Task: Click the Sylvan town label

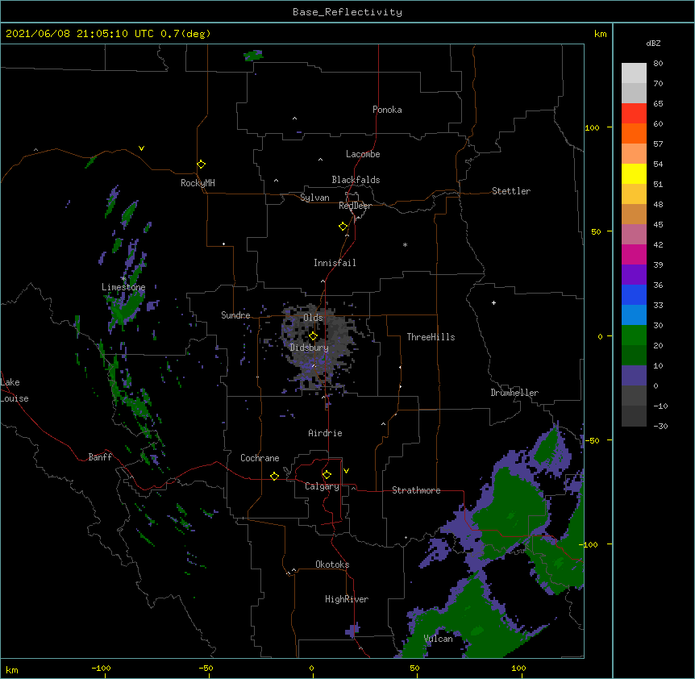Action: point(314,198)
